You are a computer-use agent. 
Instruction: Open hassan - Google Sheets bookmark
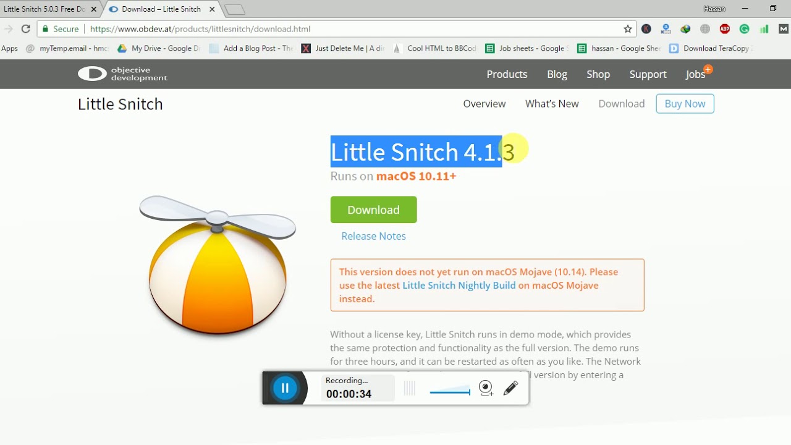coord(619,48)
